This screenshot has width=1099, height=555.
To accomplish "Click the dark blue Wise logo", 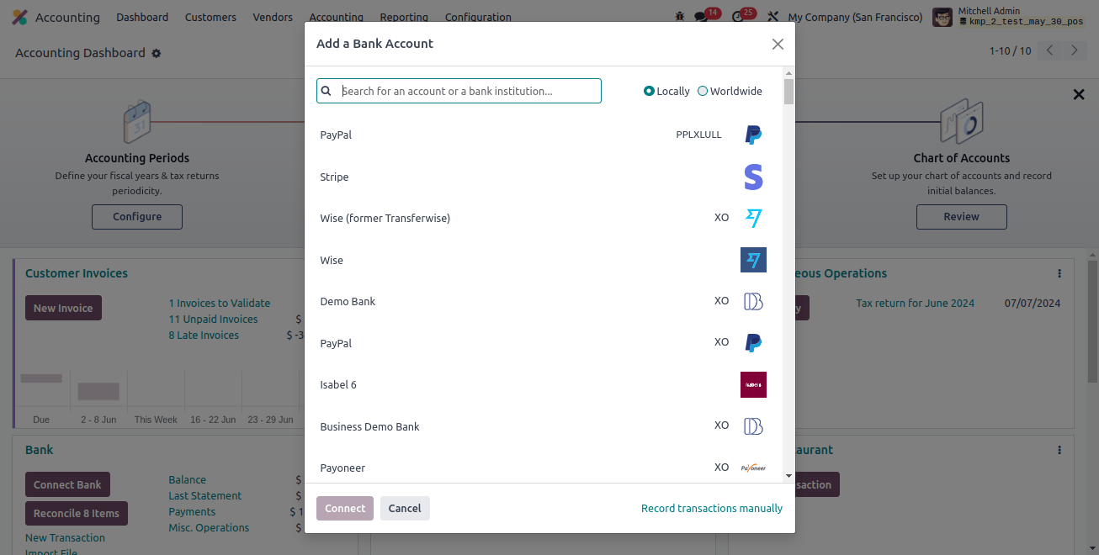I will [x=753, y=260].
